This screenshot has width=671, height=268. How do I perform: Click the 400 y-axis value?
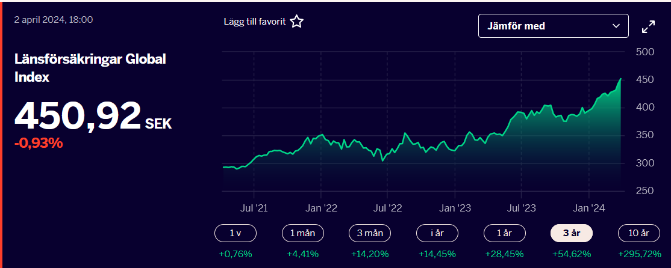645,108
